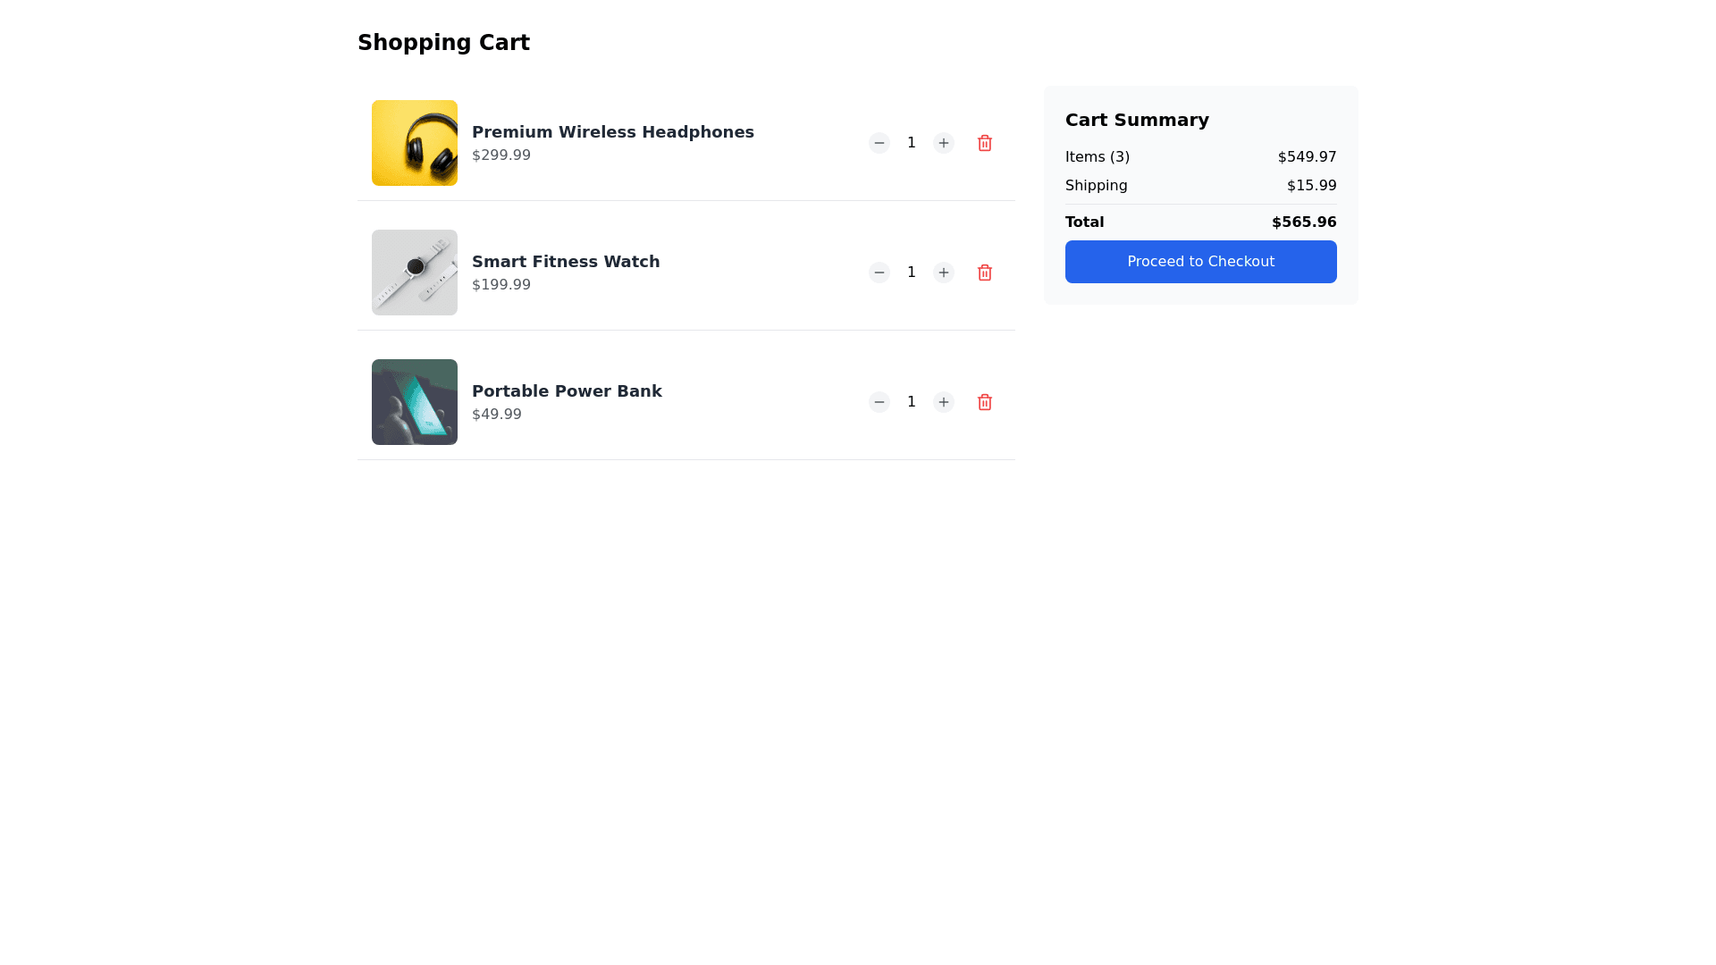
Task: Decrease quantity of Premium Wireless Headphones
Action: (x=879, y=143)
